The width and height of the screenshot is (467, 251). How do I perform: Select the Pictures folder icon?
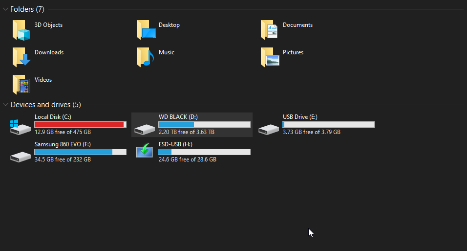point(270,58)
